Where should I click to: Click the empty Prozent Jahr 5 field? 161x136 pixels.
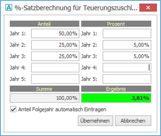(x=127, y=79)
